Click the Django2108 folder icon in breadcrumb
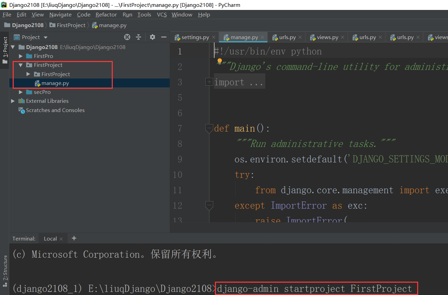The image size is (448, 295). point(7,25)
